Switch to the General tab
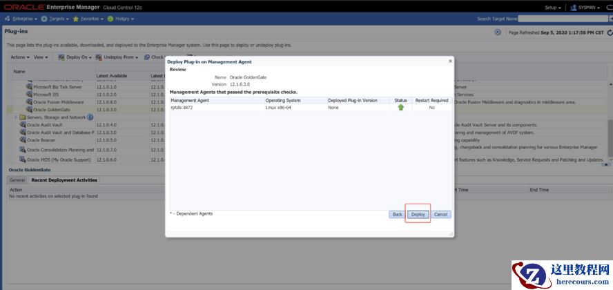The image size is (613, 290). coord(17,180)
